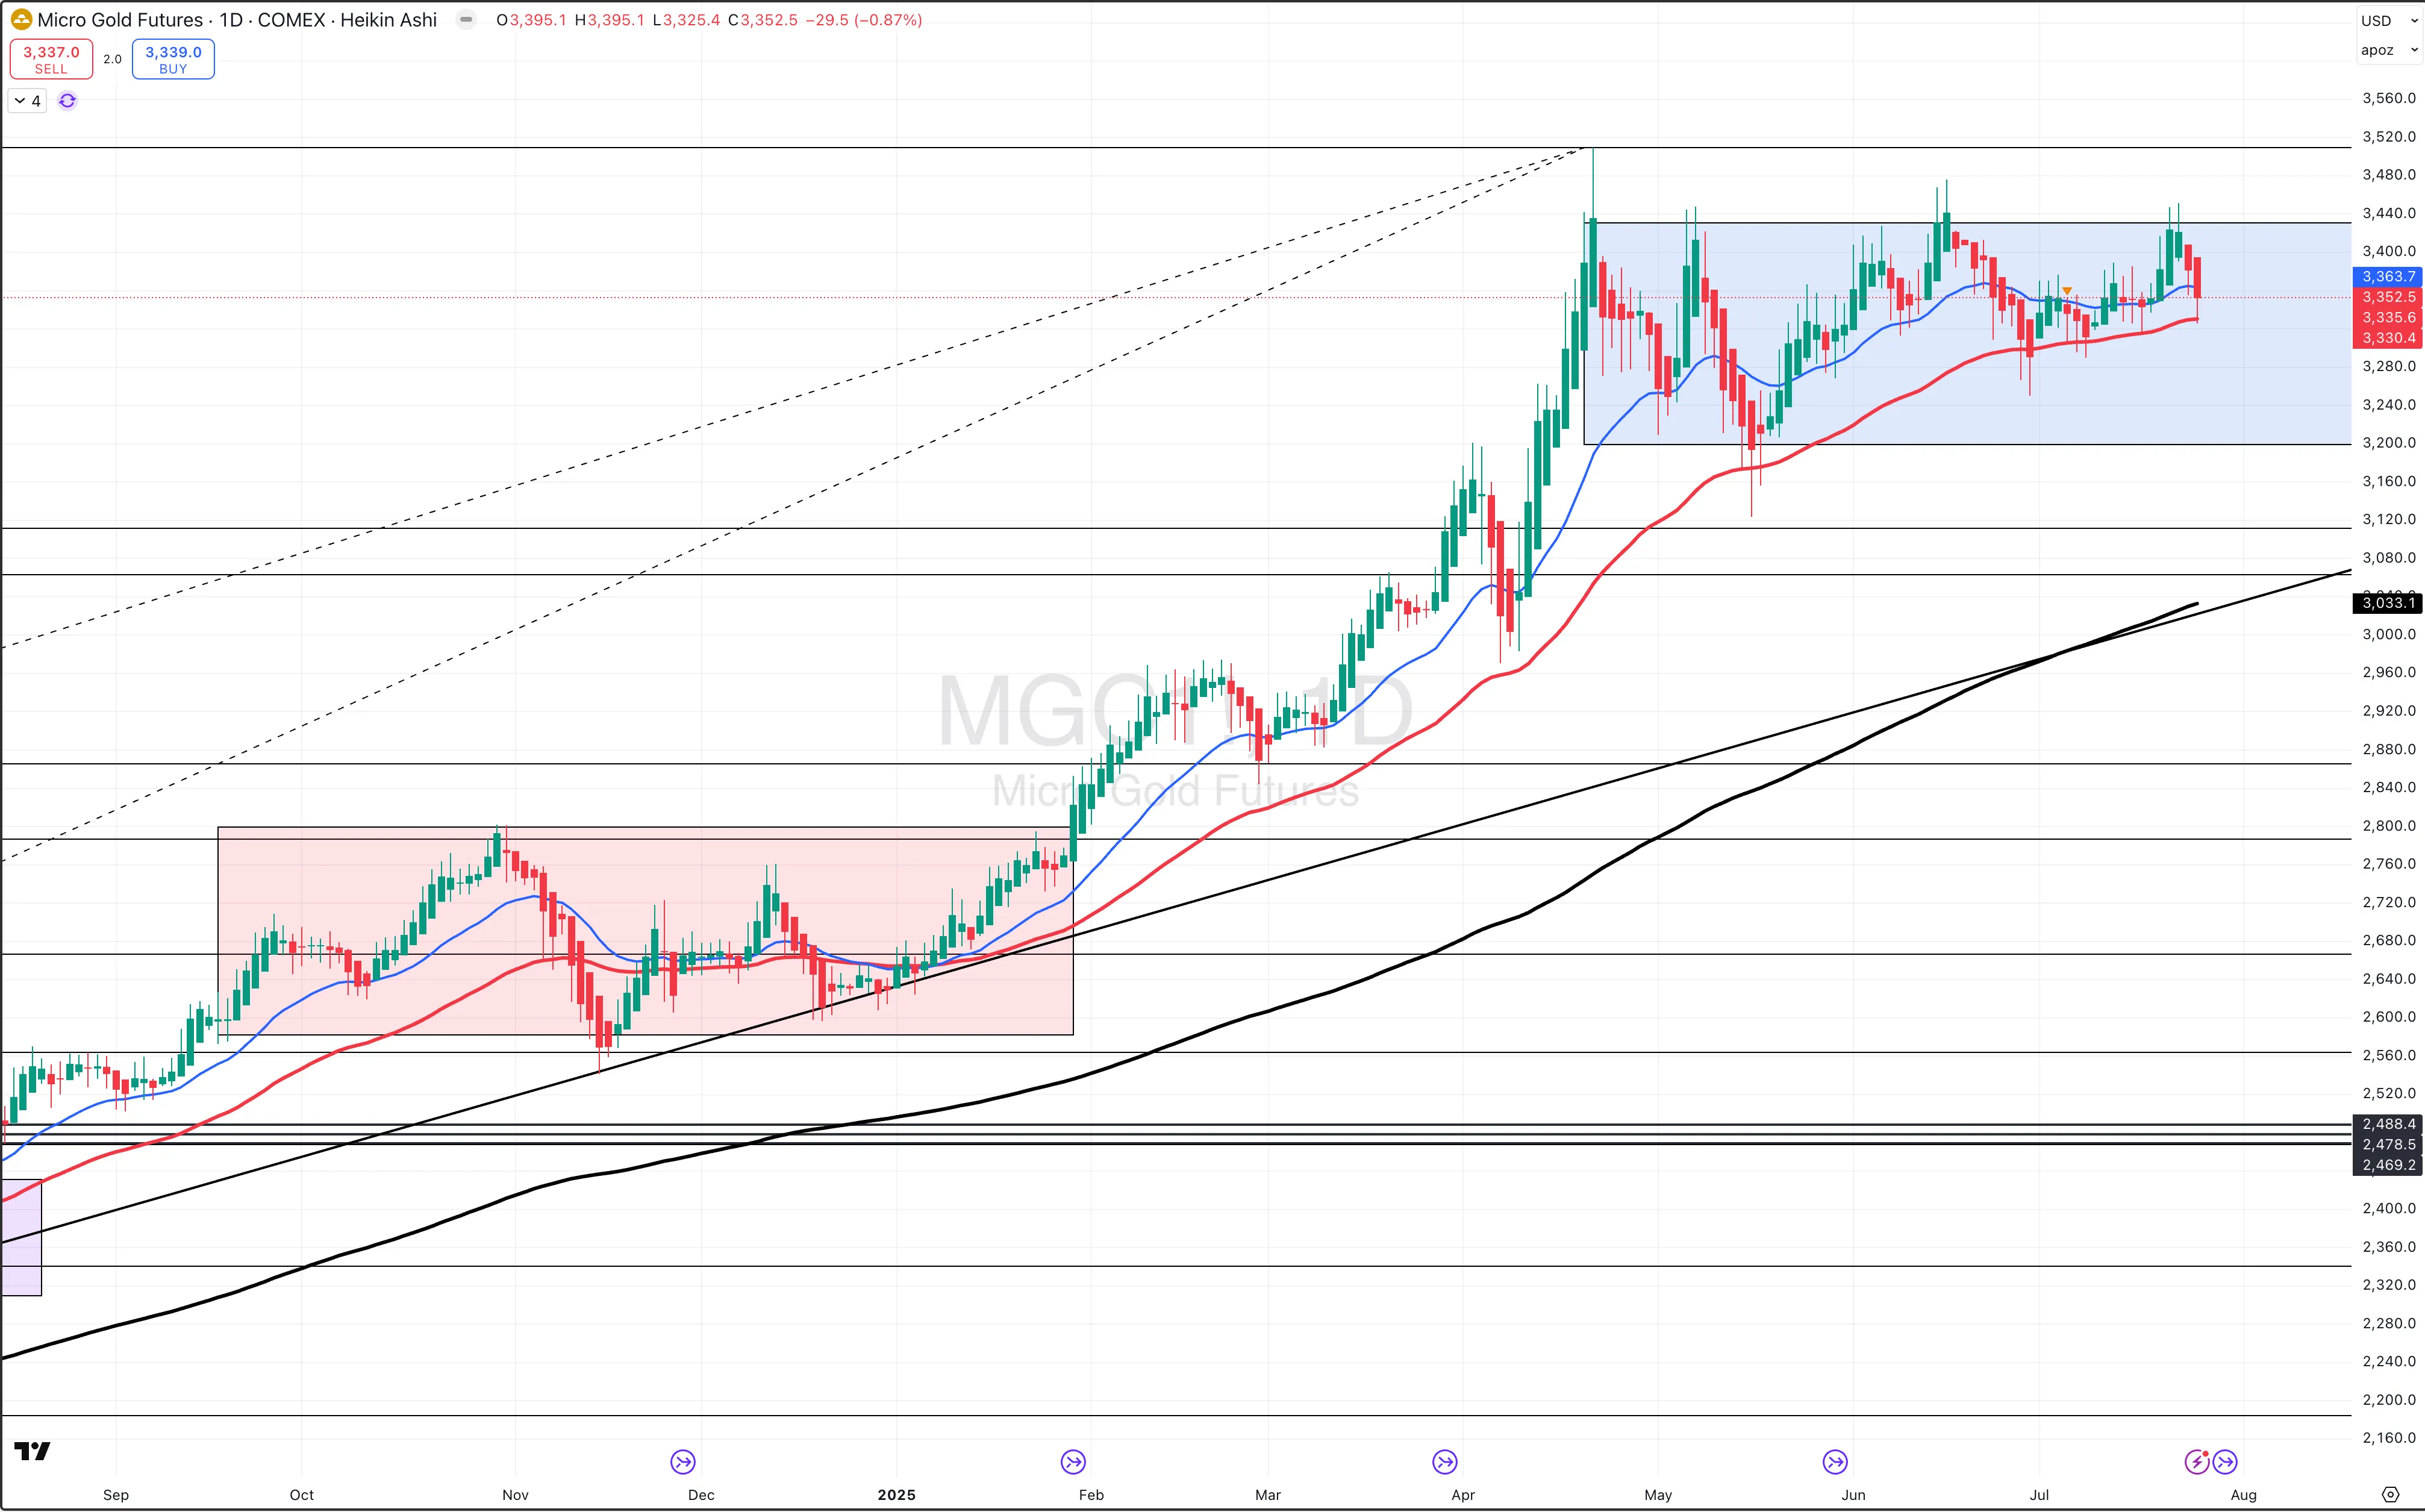Click the Micro Gold Futures symbol title
Screen dimensions: 2425x1512
tap(120, 20)
